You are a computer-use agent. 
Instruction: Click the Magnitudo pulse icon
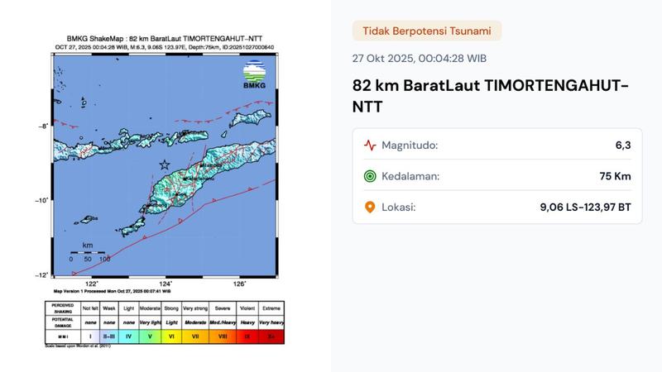click(370, 145)
